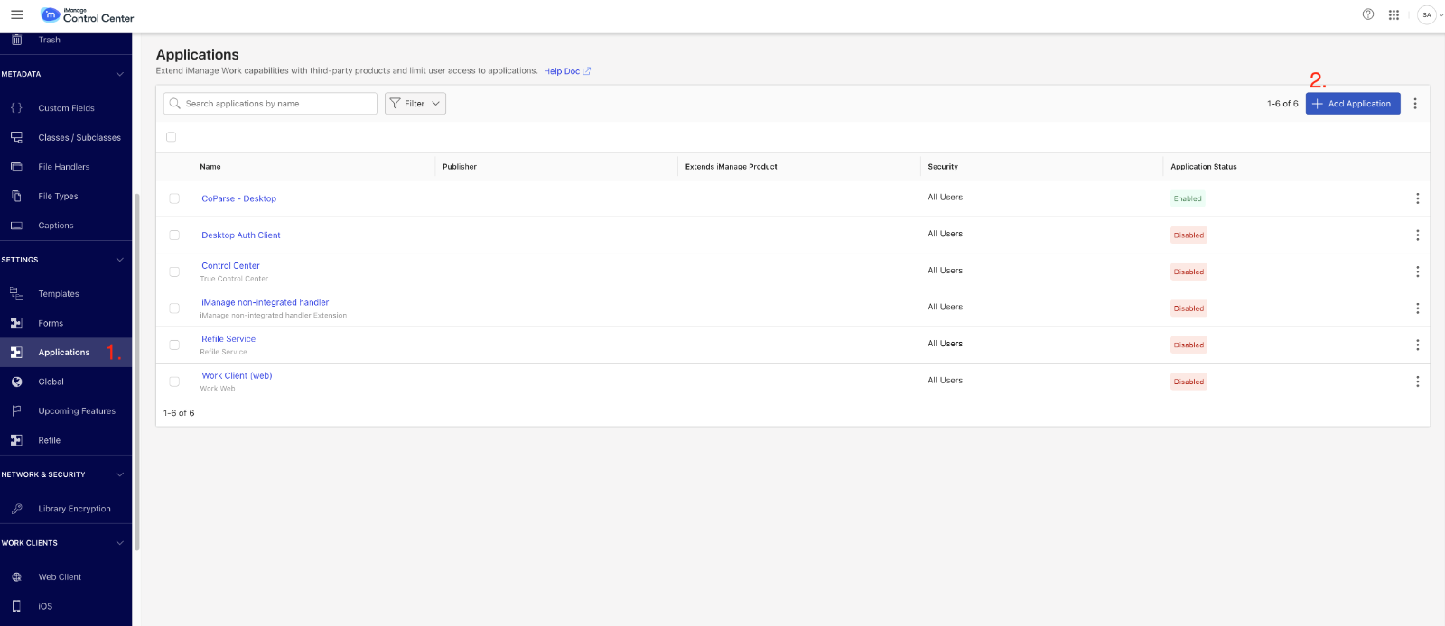Screen dimensions: 1445x626
Task: Click the Templates icon
Action: pos(16,294)
